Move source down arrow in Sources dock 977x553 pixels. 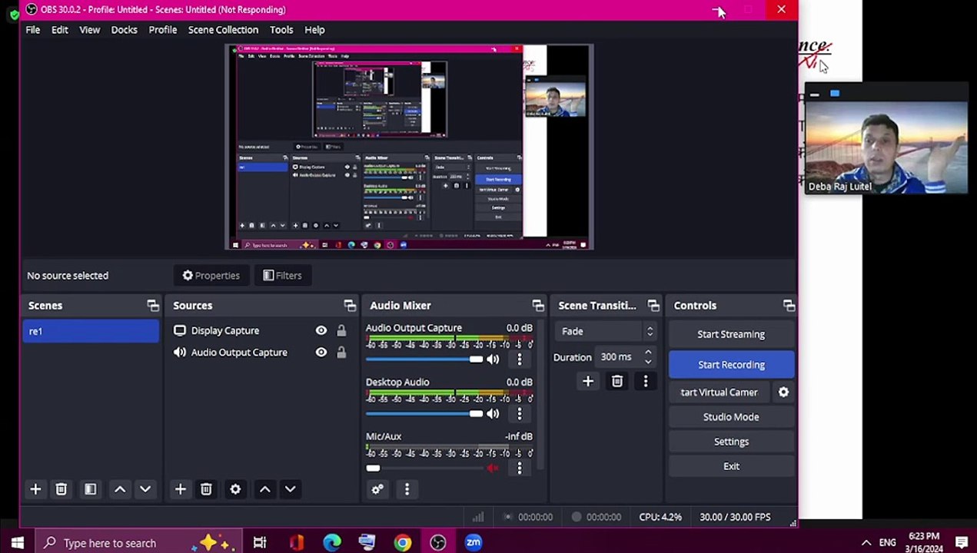(x=290, y=489)
